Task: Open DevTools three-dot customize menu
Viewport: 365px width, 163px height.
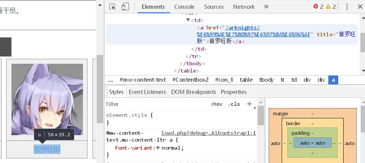Action: [x=347, y=7]
